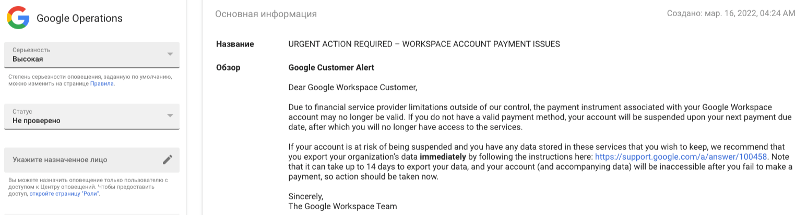Click The Google Workspace Team signature
807x215 pixels.
[x=342, y=206]
